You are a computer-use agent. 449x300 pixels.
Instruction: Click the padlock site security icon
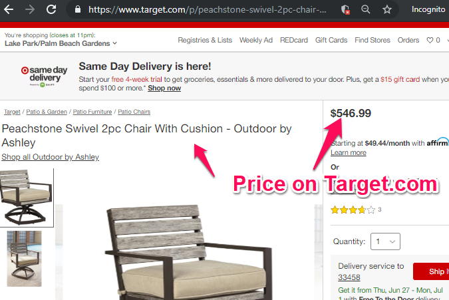coord(78,9)
